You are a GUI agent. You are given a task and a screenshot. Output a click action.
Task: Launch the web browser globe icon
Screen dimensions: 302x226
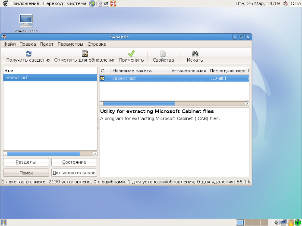pos(92,3)
